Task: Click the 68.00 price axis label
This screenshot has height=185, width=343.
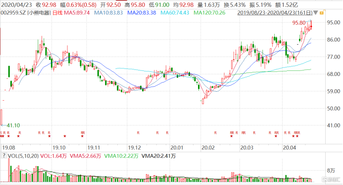Action: click(334, 74)
